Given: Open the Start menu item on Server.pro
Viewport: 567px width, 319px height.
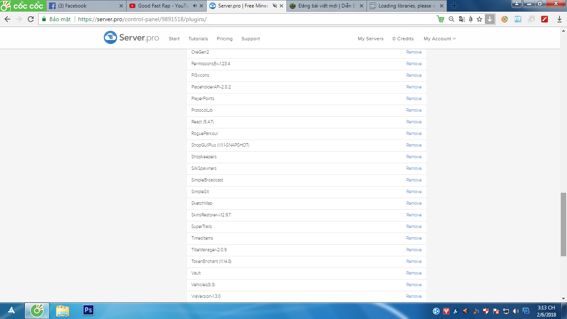Looking at the screenshot, I should [174, 39].
